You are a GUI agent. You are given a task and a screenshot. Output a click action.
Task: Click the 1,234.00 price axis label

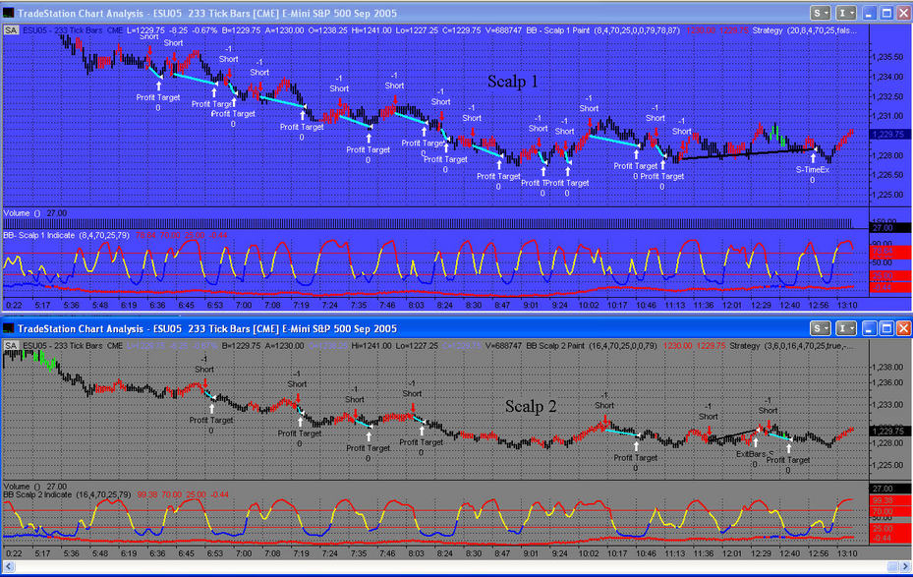tap(887, 77)
